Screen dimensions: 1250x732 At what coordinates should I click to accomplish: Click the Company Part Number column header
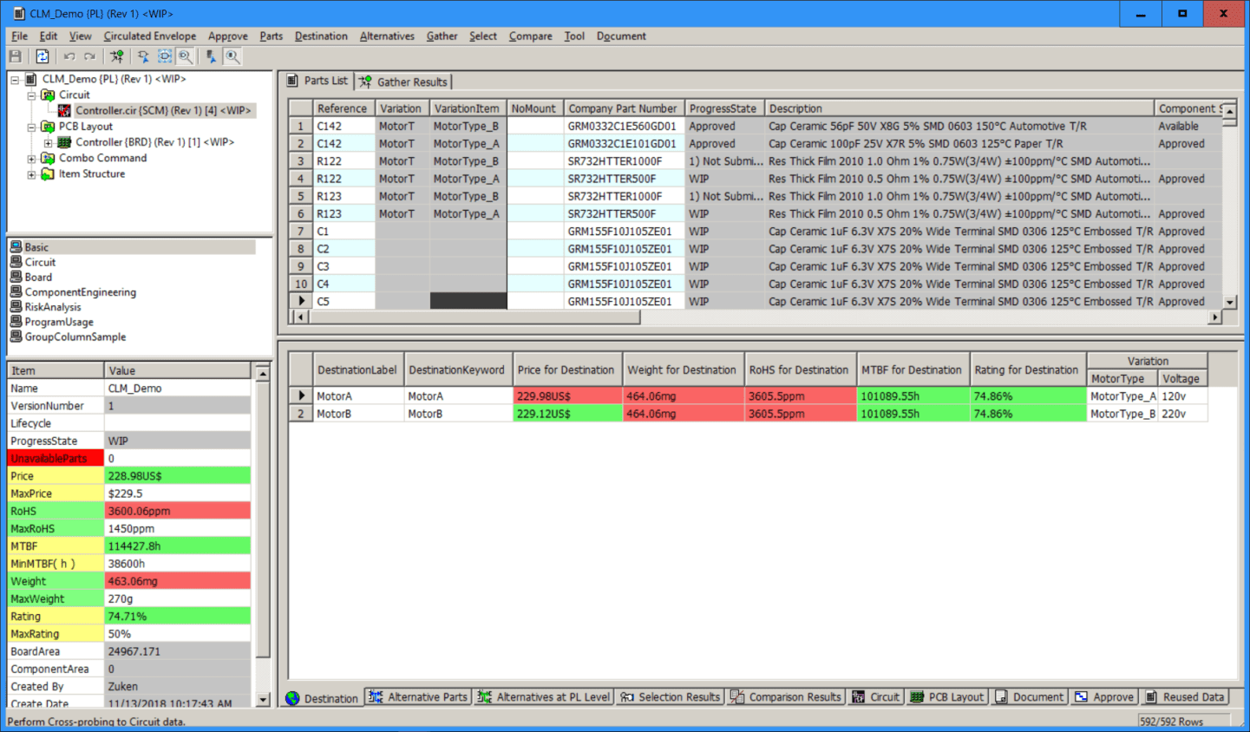tap(622, 108)
